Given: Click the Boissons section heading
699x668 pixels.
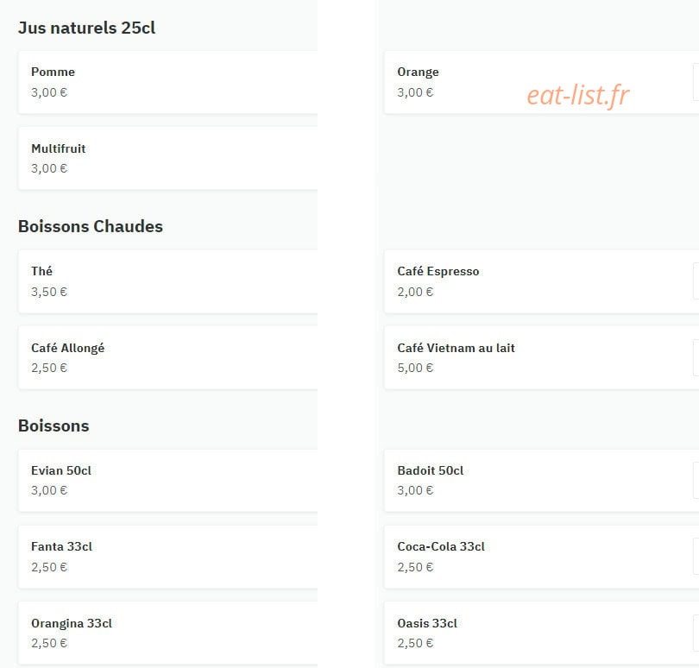Looking at the screenshot, I should 54,425.
